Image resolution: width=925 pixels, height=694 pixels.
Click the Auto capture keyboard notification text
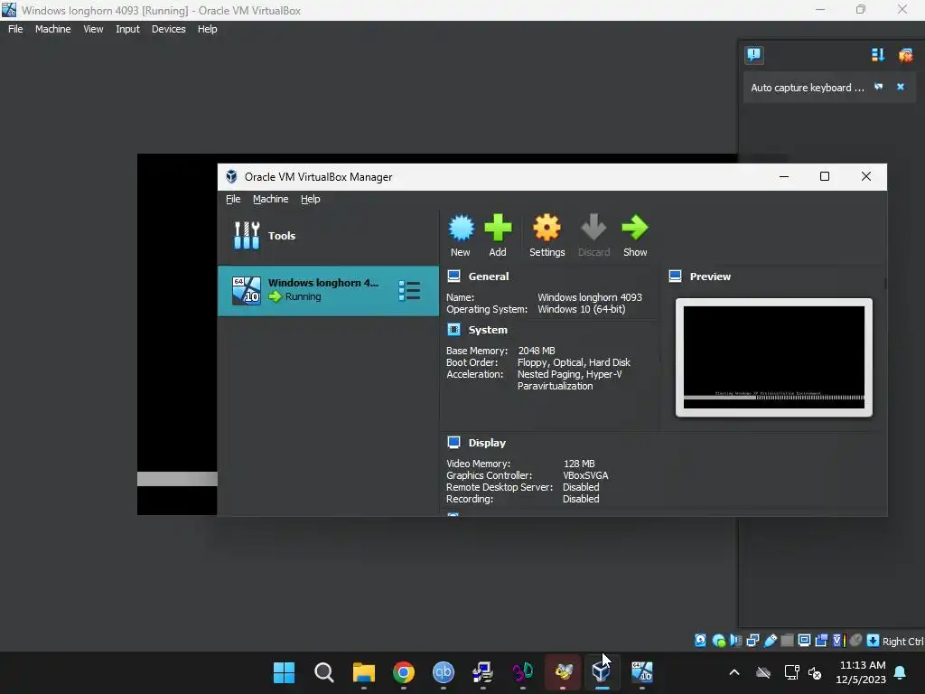coord(807,88)
